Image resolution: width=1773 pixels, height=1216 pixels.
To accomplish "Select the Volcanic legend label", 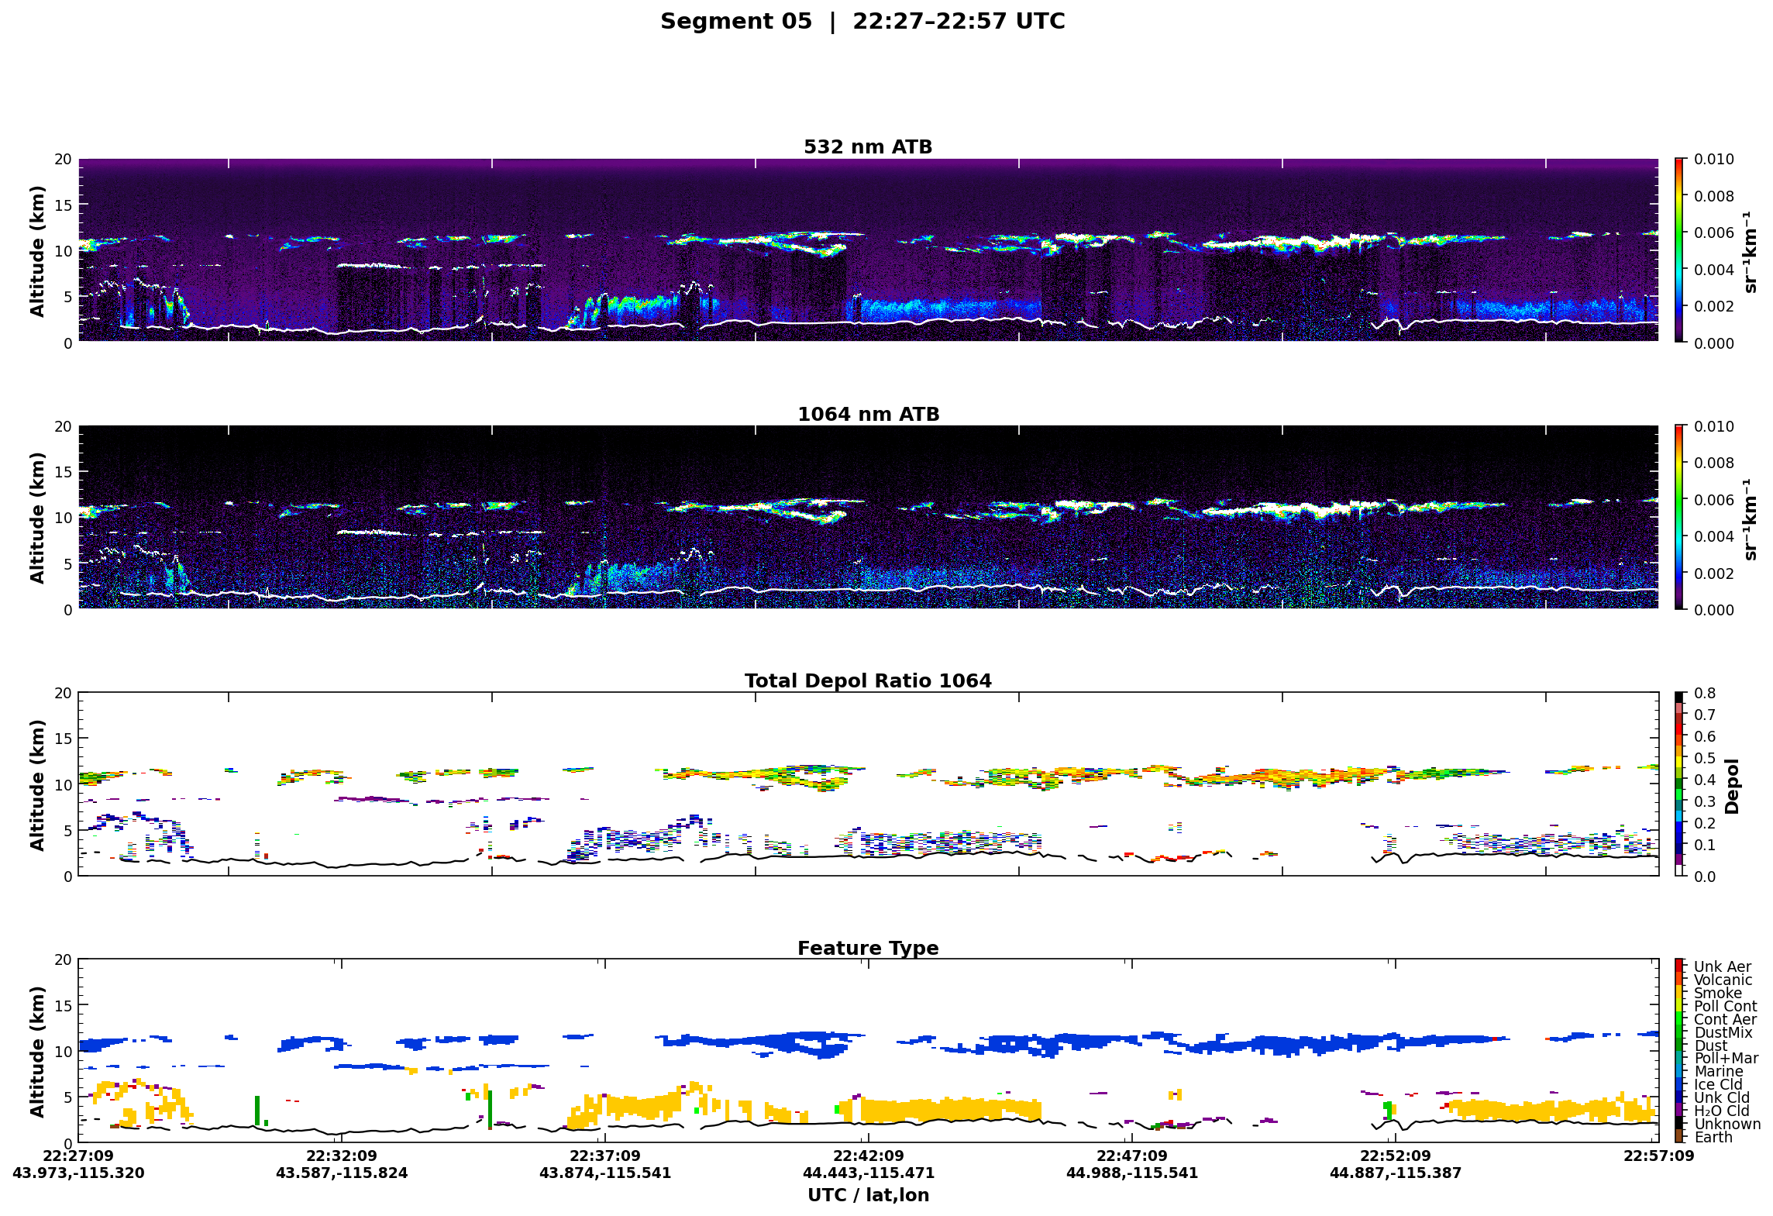I will tap(1722, 980).
